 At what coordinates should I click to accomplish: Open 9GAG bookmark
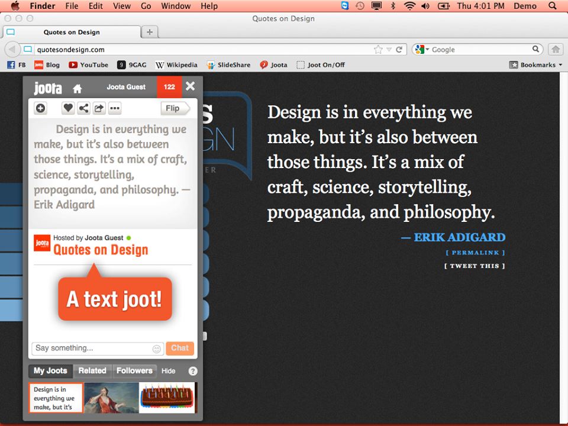click(132, 65)
